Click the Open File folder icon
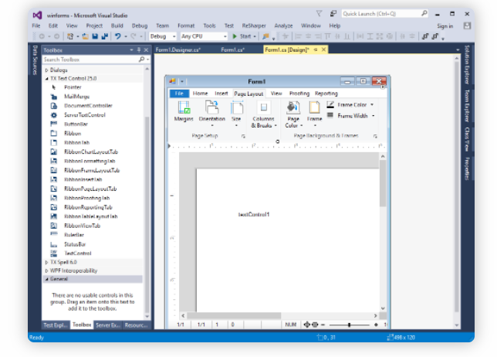497x357 pixels. [x=85, y=36]
